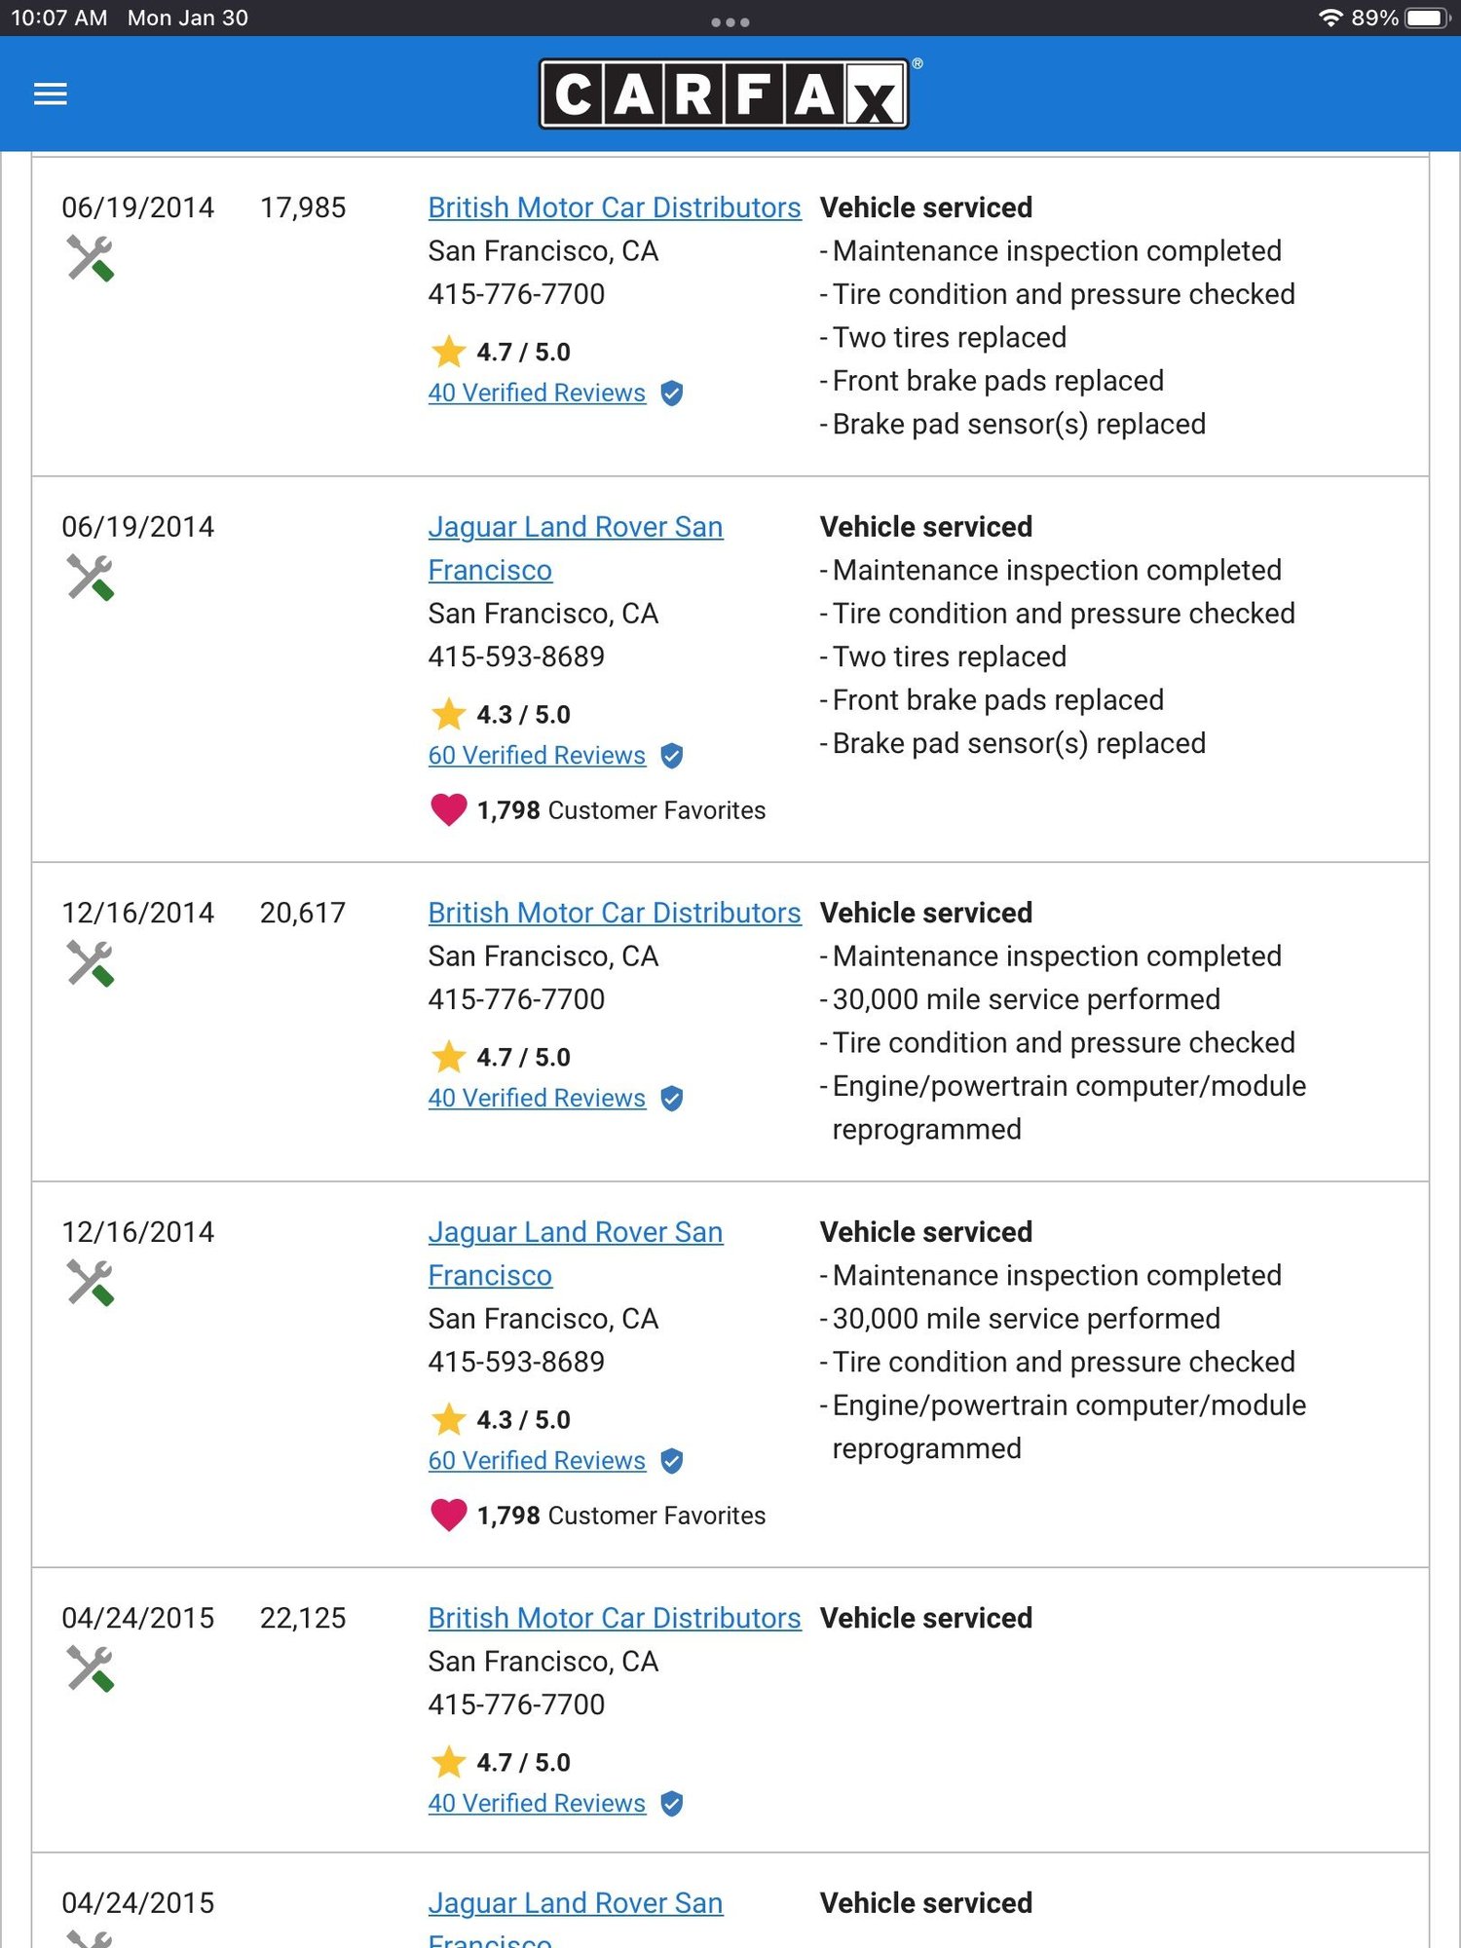Tap the first pink heart Customer Favorites icon
The image size is (1461, 1948).
pos(448,810)
